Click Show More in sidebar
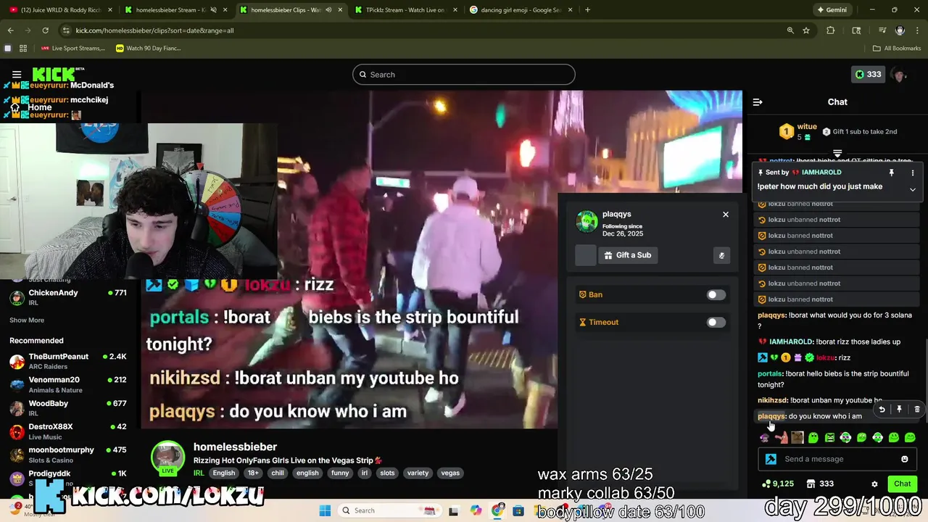The width and height of the screenshot is (928, 522). (27, 320)
